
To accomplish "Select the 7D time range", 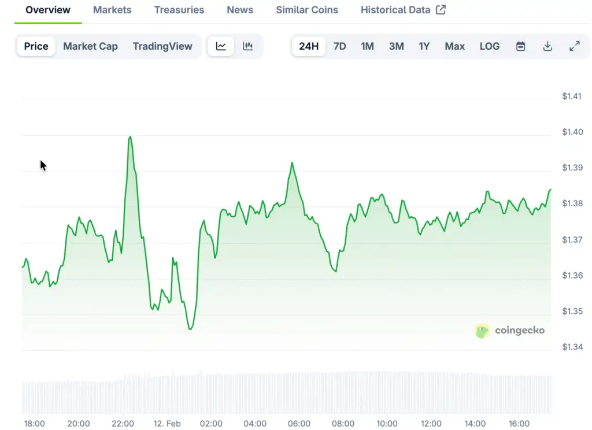I will click(340, 46).
